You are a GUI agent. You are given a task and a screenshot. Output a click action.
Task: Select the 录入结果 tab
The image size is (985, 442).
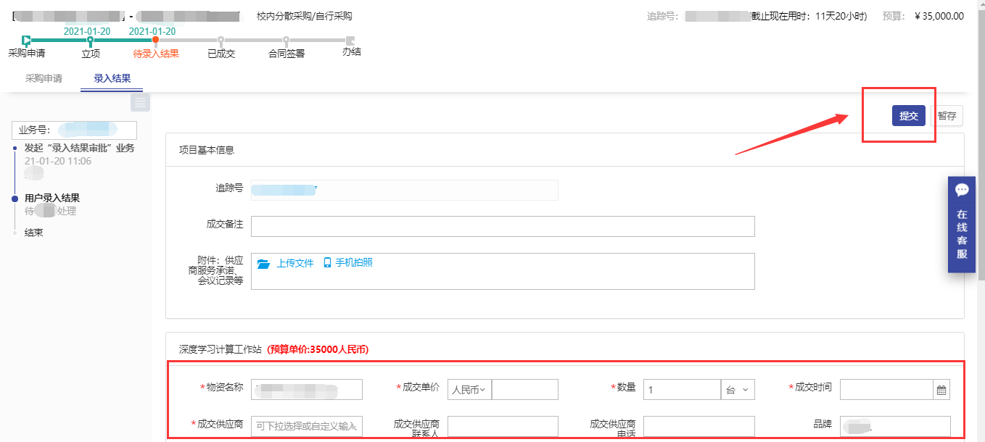pyautogui.click(x=112, y=78)
